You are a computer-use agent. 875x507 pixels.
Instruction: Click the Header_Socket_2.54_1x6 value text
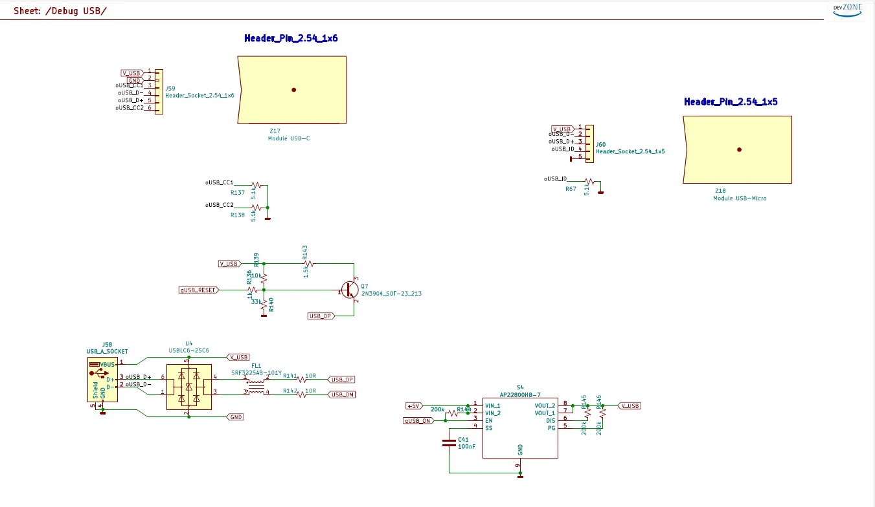(x=199, y=96)
